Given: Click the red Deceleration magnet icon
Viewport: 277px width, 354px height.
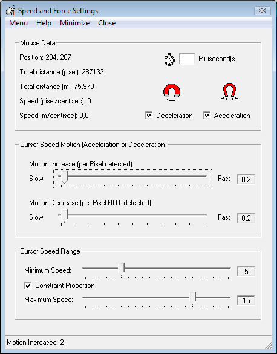Looking at the screenshot, I should click(172, 91).
